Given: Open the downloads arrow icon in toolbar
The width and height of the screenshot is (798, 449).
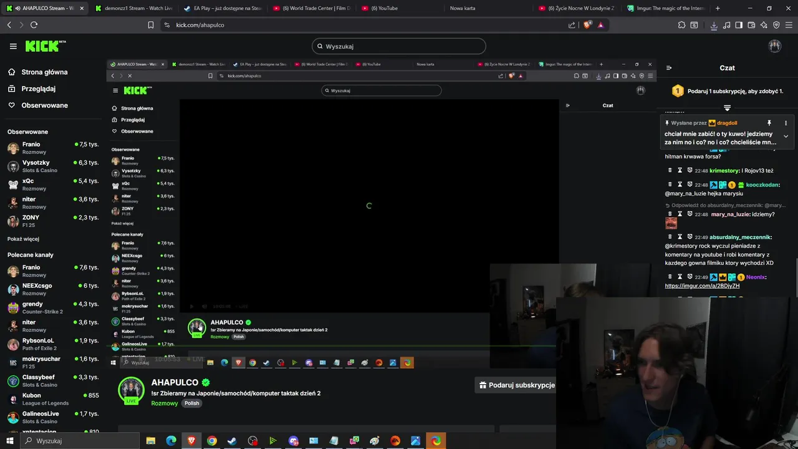Looking at the screenshot, I should coord(714,25).
